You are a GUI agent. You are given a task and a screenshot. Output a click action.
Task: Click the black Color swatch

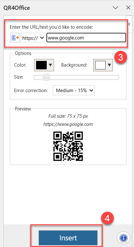pos(41,65)
